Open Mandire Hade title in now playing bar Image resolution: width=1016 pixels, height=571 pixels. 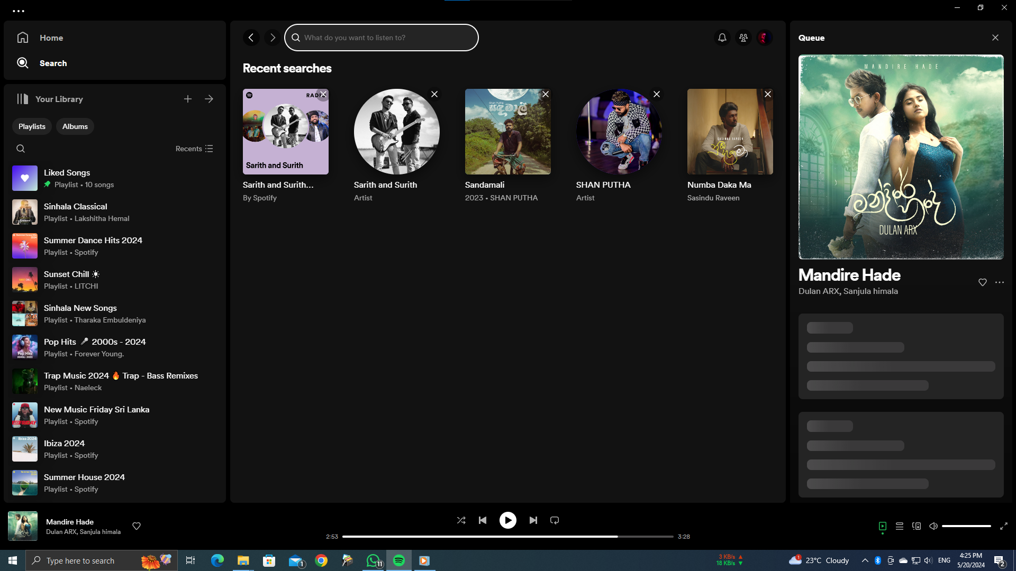pyautogui.click(x=70, y=522)
